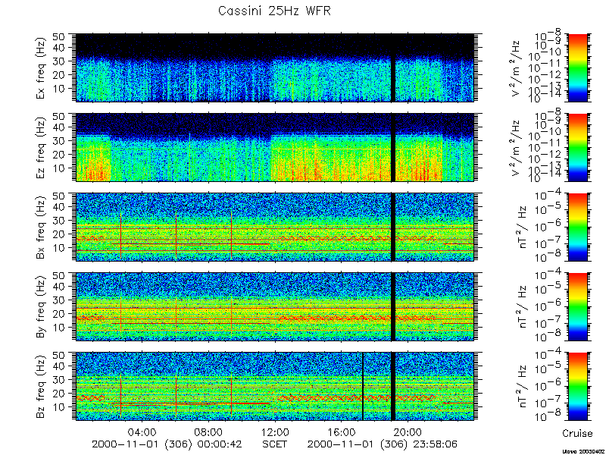Pick the Bx panel color scale bar
This screenshot has width=606, height=455.
pos(577,227)
